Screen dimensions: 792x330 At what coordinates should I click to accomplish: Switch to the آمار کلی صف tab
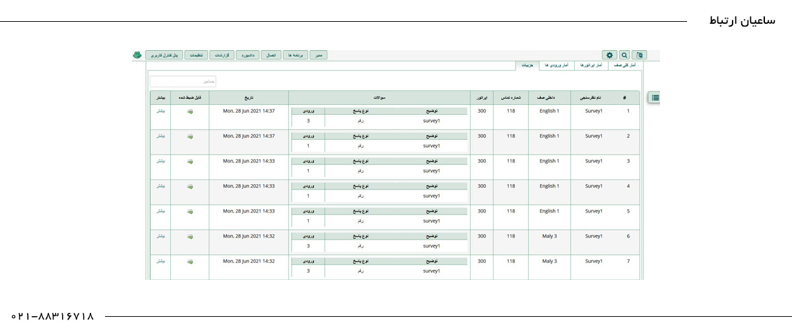(x=624, y=66)
